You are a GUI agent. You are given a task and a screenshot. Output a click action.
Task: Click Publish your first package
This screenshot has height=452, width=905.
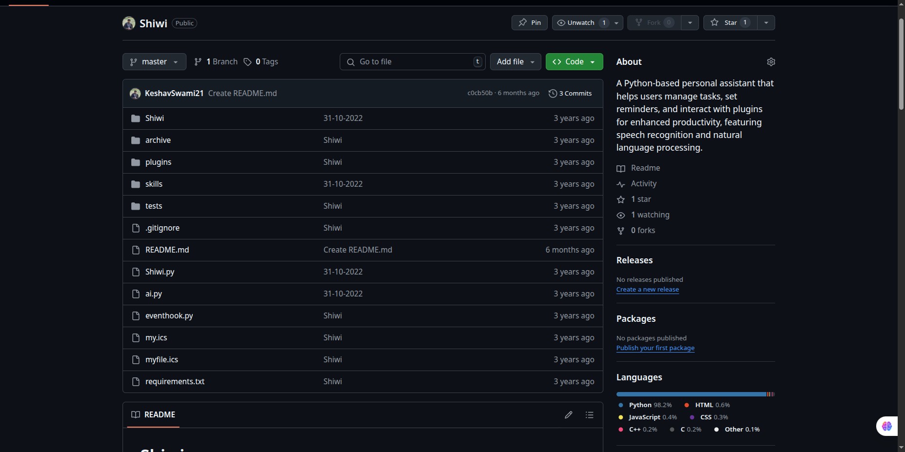(x=655, y=348)
